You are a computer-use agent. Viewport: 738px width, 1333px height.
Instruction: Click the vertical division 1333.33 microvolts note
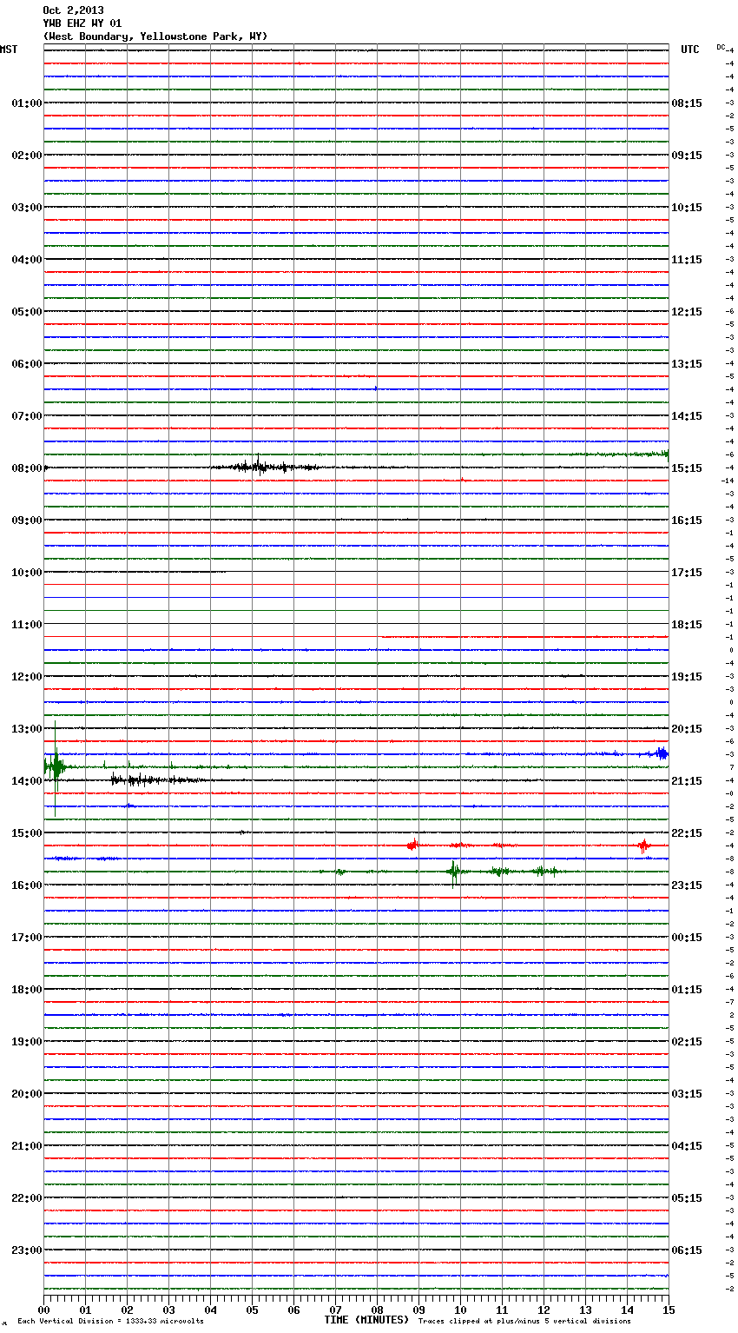tap(110, 1321)
